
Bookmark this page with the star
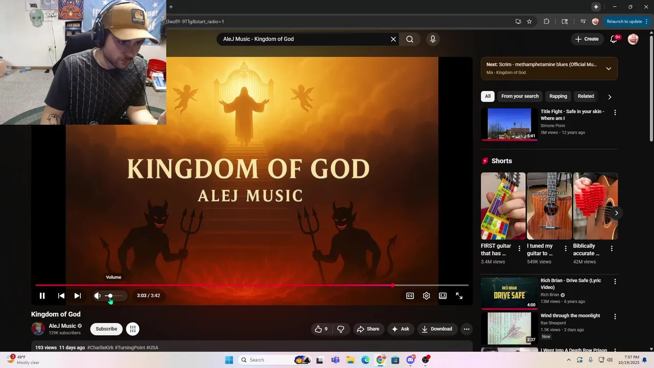(529, 21)
